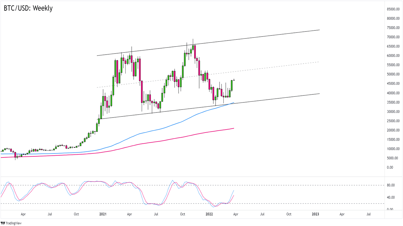Click the 50000.00 price axis label
Image resolution: width=403 pixels, height=226 pixels.
click(x=393, y=74)
